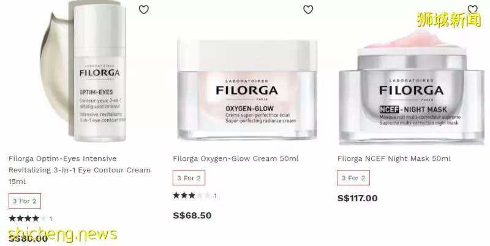The image size is (490, 246).
Task: Open the Filorga Oxygen-Glow Cream 50ml link
Action: point(236,159)
